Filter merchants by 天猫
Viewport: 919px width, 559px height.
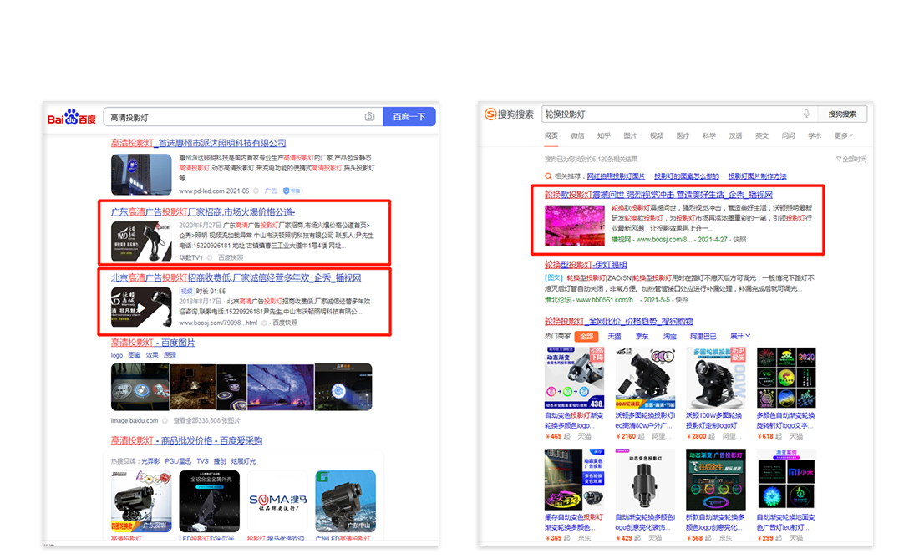614,337
